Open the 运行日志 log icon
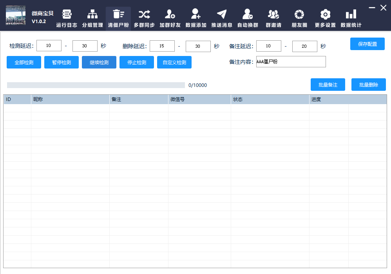 [67, 15]
